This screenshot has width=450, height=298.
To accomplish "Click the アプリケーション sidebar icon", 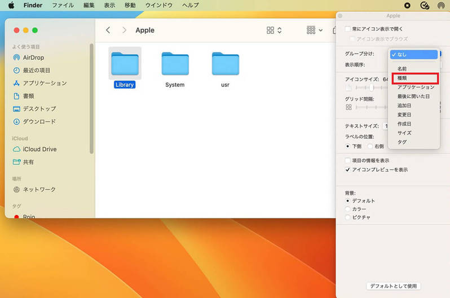I will tap(17, 83).
